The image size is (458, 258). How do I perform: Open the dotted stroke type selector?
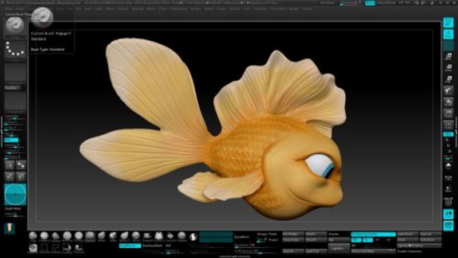click(x=15, y=49)
